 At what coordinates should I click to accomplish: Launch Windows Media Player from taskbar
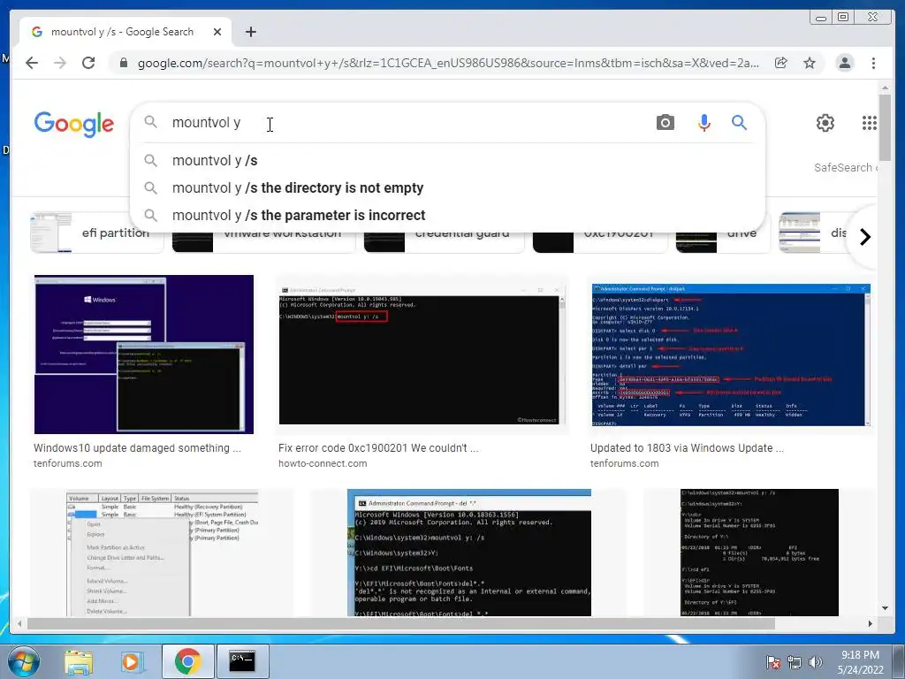tap(131, 661)
